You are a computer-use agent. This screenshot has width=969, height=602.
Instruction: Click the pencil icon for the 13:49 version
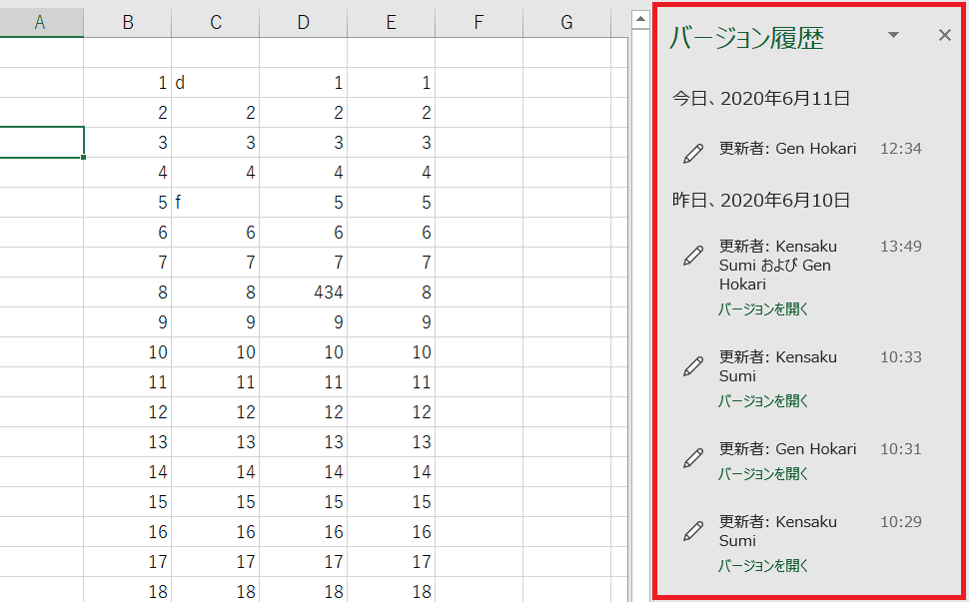click(692, 255)
